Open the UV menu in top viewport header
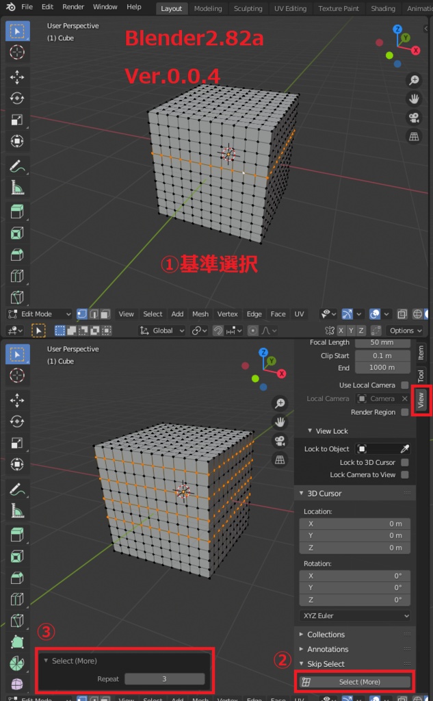 tap(299, 314)
